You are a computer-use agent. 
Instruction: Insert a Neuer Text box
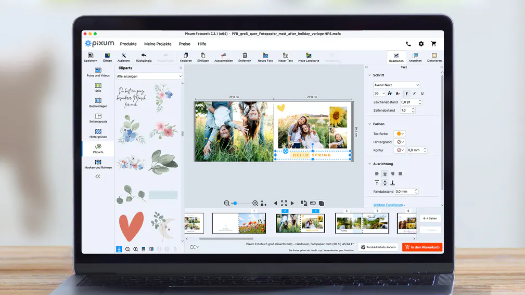tap(286, 57)
